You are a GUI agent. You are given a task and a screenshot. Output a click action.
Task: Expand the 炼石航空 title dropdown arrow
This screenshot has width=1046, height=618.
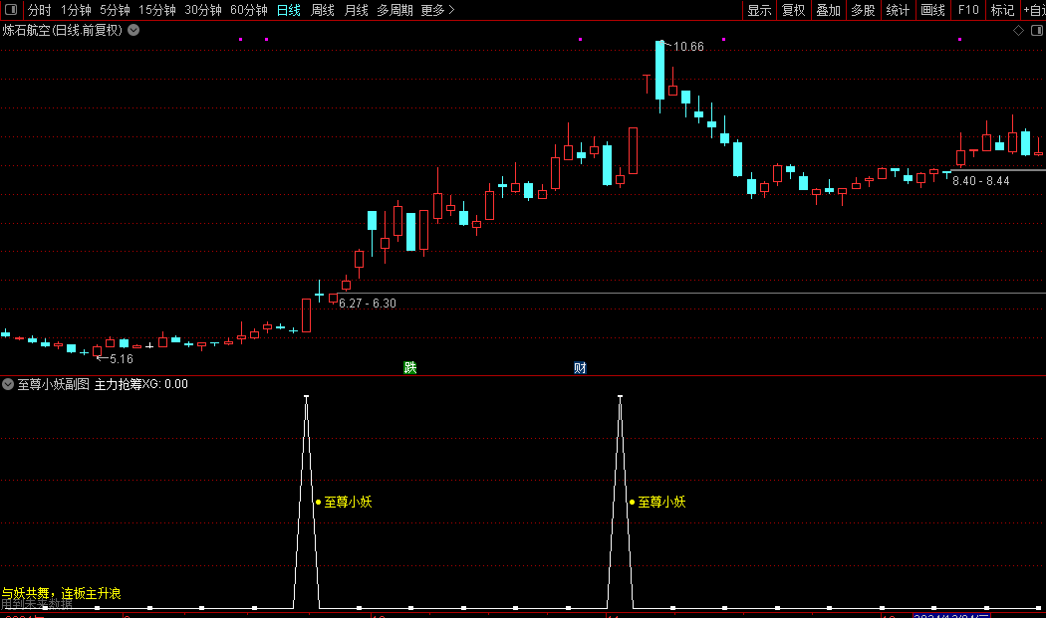[x=133, y=30]
